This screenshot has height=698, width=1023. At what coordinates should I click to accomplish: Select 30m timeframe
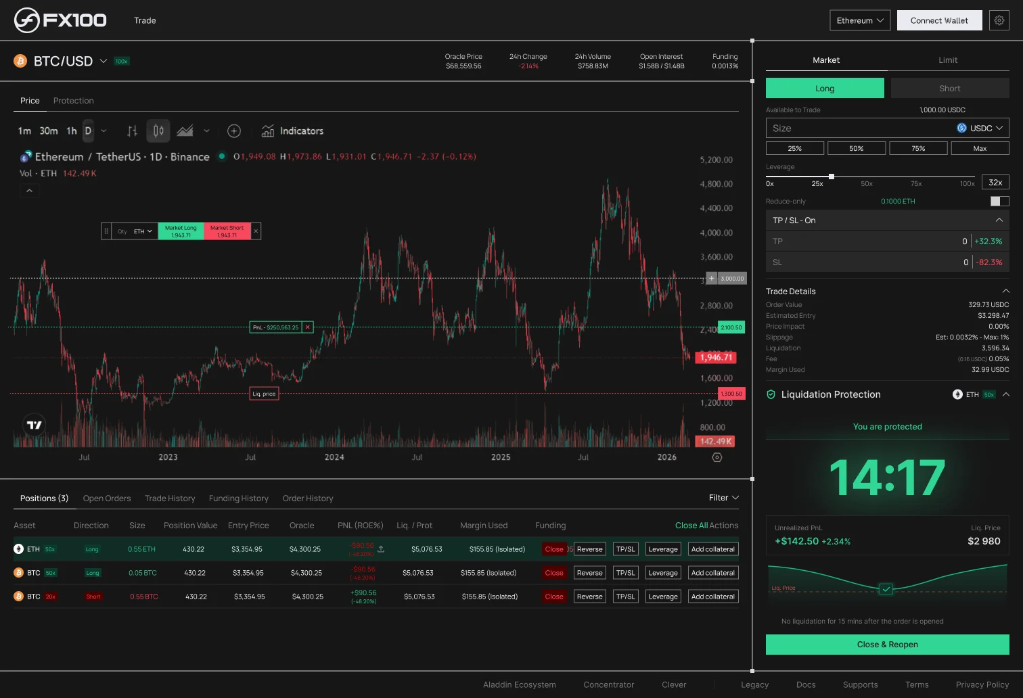49,131
